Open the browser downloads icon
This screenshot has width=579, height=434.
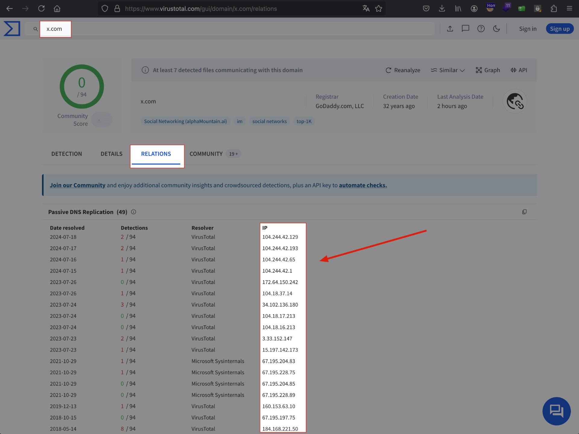(442, 8)
